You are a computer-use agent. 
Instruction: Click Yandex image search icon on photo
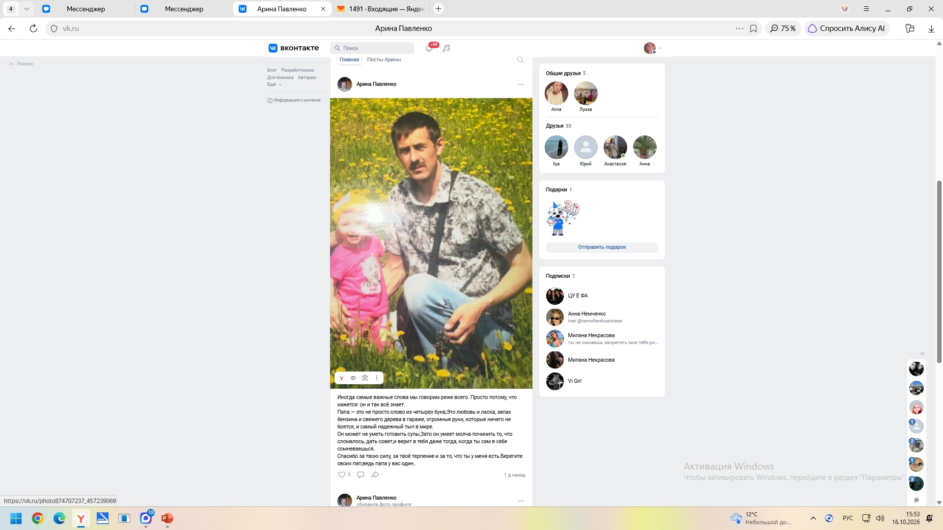pyautogui.click(x=341, y=378)
